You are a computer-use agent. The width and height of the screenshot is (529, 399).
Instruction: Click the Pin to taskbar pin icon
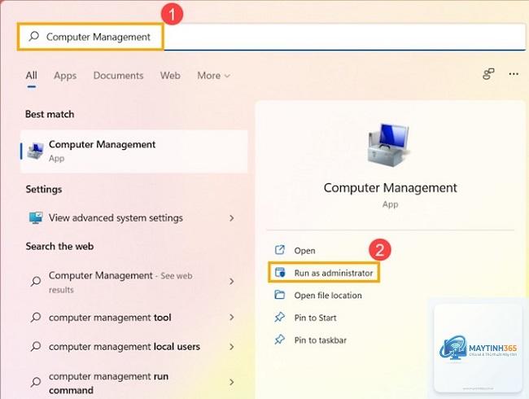280,340
